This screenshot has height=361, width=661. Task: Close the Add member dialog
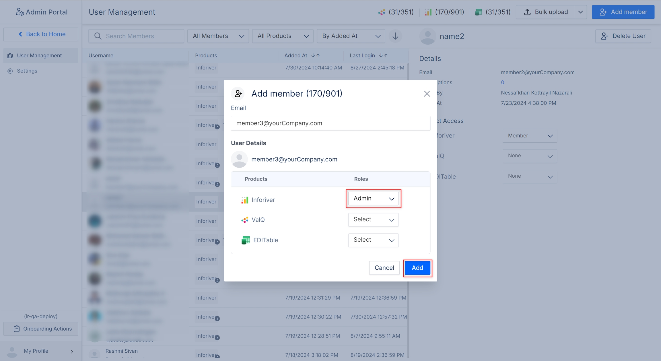427,94
